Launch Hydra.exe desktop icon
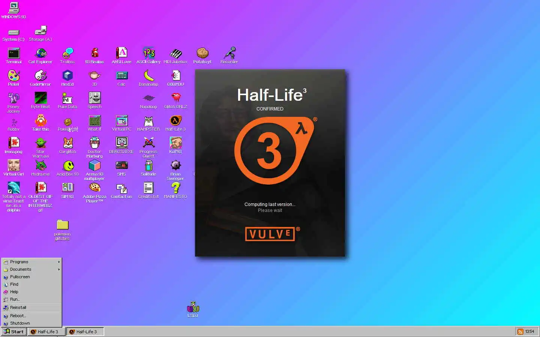540x337 pixels. point(40,168)
